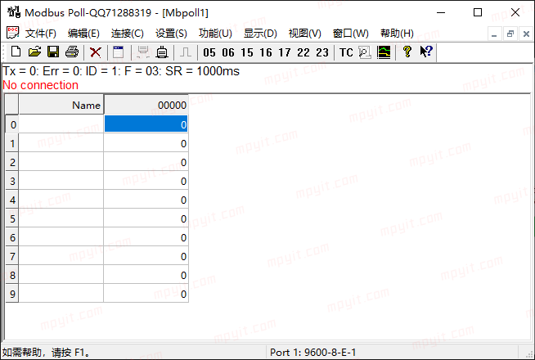This screenshot has width=535, height=360.
Task: Open the green chart traffic icon
Action: [384, 52]
